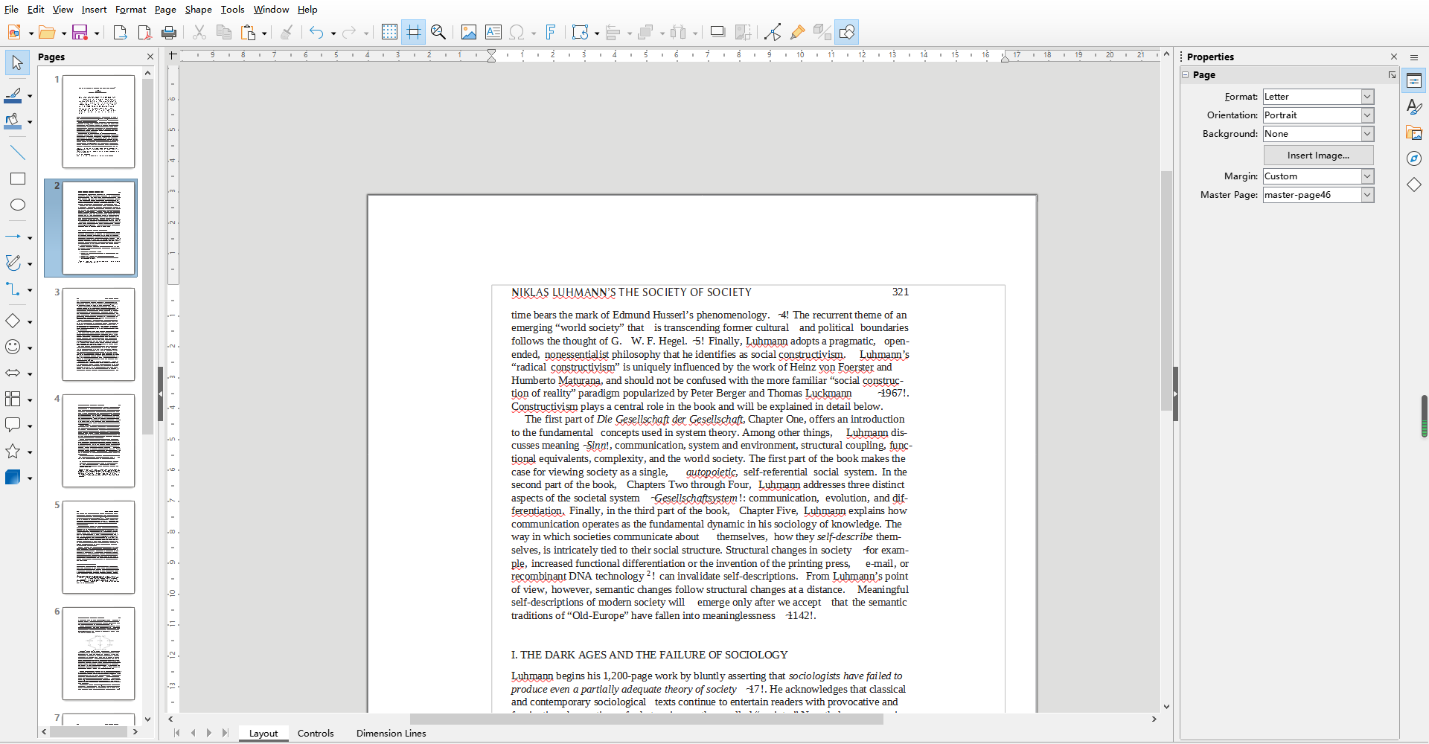1429x744 pixels.
Task: Select the Stars and Banners tool
Action: pos(13,452)
